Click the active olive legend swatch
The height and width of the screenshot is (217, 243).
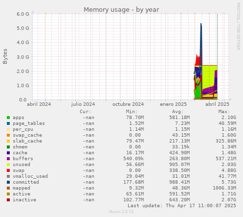8,194
